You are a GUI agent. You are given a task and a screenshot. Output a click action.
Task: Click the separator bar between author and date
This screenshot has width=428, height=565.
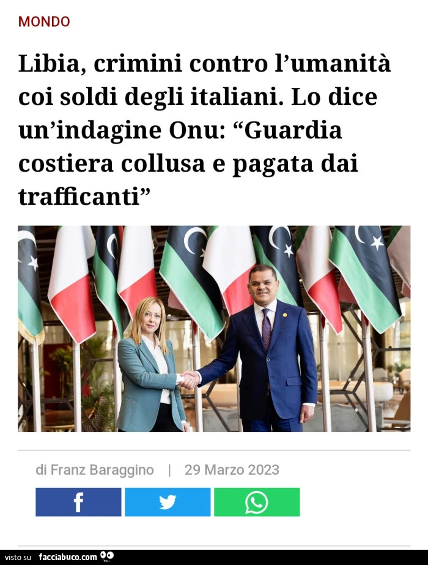point(169,470)
